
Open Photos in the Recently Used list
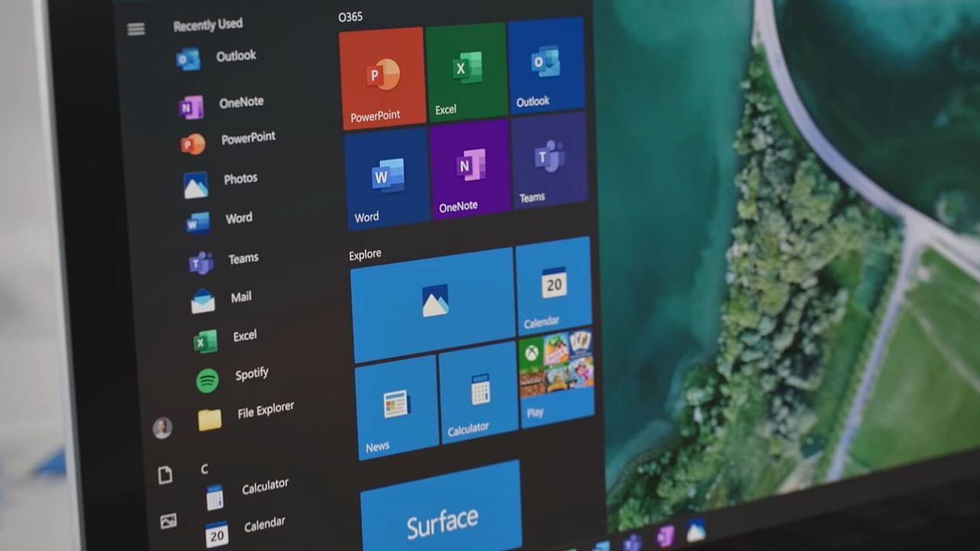coord(220,182)
